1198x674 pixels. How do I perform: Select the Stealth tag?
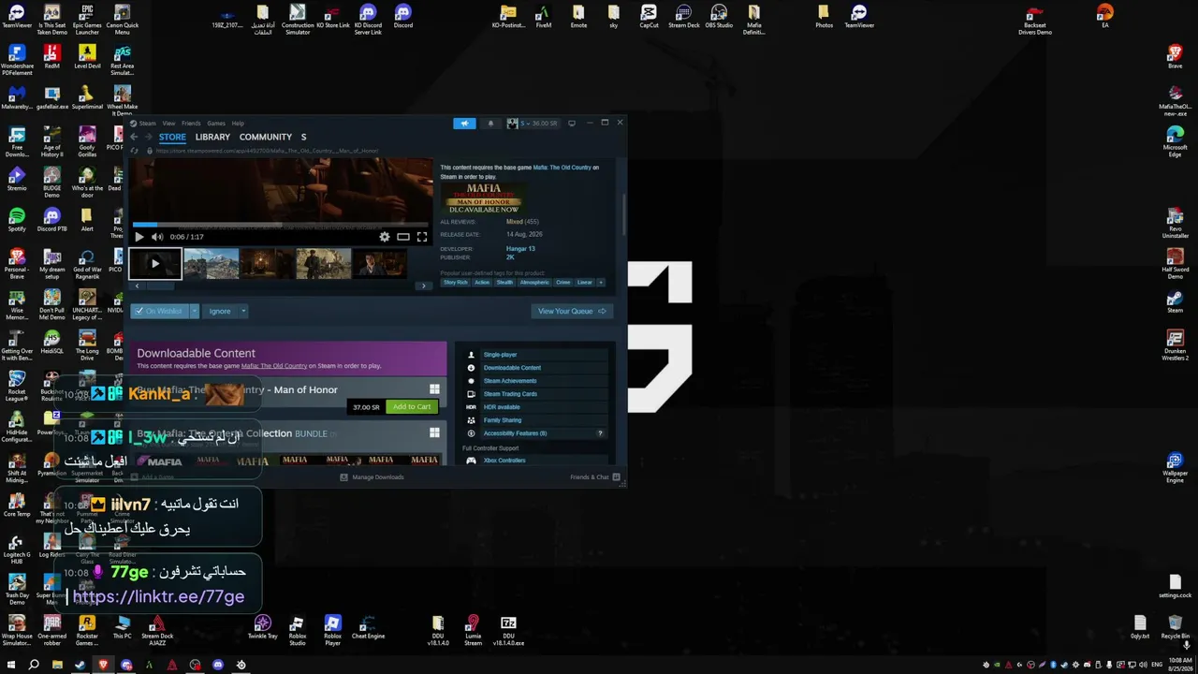505,282
